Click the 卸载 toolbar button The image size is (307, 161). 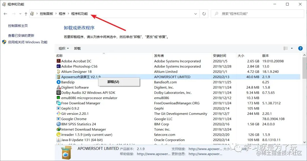pyautogui.click(x=78, y=48)
